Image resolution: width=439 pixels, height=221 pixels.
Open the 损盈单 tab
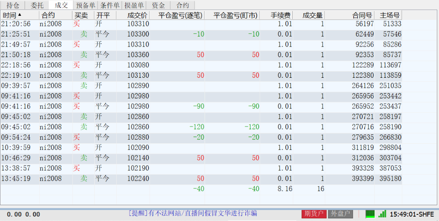click(134, 5)
